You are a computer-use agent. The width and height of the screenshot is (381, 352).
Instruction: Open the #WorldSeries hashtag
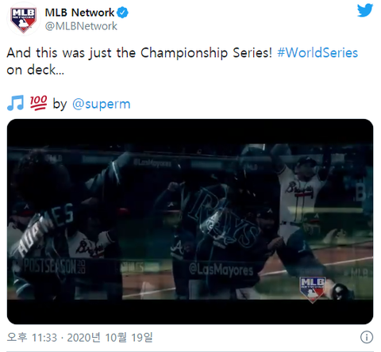pos(317,52)
